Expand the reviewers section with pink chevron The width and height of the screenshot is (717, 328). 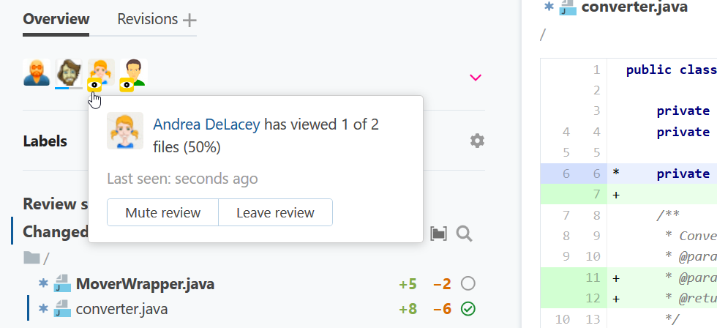476,77
